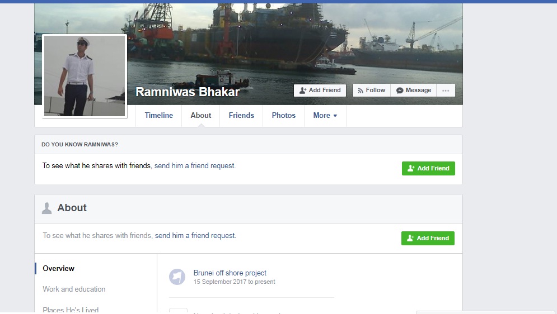The width and height of the screenshot is (557, 314).
Task: Click the Ramniwas Bhakar profile name
Action: tap(188, 92)
